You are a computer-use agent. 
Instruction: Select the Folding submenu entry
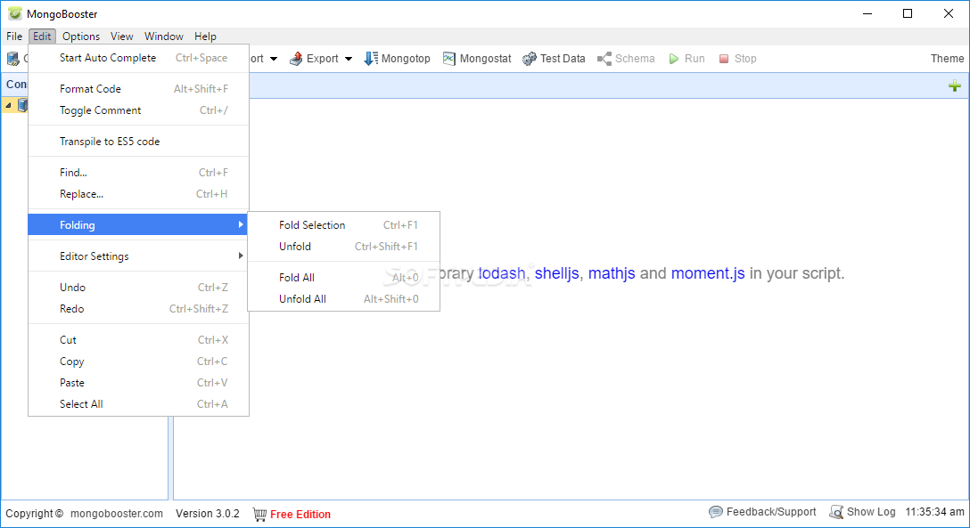[x=138, y=224]
